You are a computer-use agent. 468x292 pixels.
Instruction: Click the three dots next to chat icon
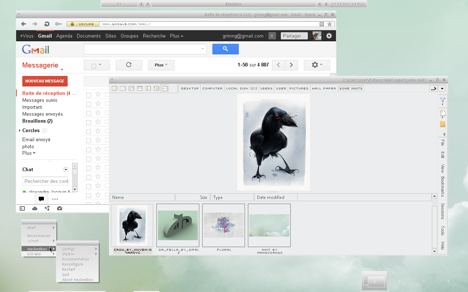pos(55,199)
